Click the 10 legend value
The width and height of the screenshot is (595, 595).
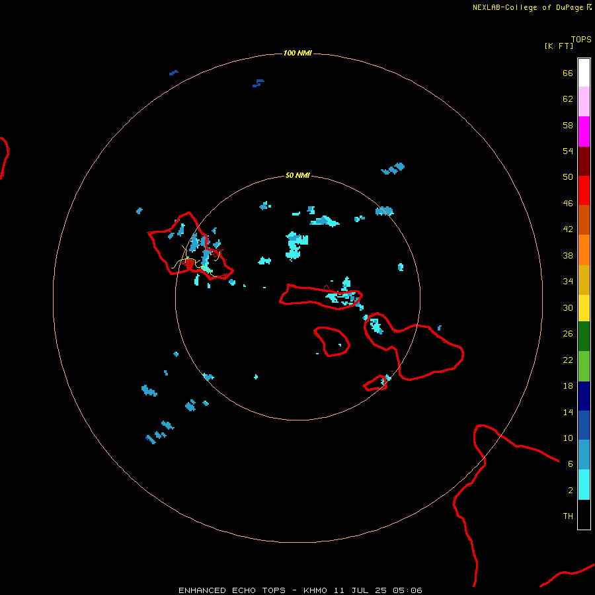(568, 438)
